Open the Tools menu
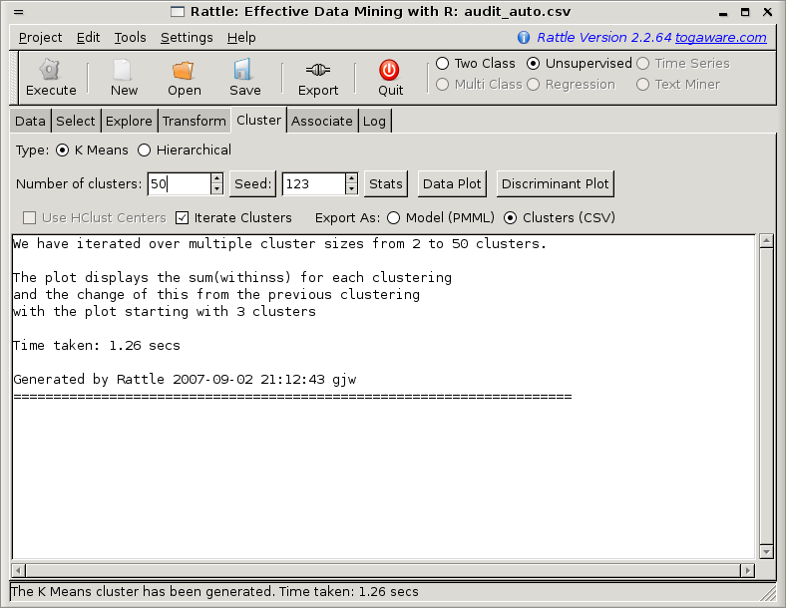This screenshot has height=608, width=786. point(130,38)
